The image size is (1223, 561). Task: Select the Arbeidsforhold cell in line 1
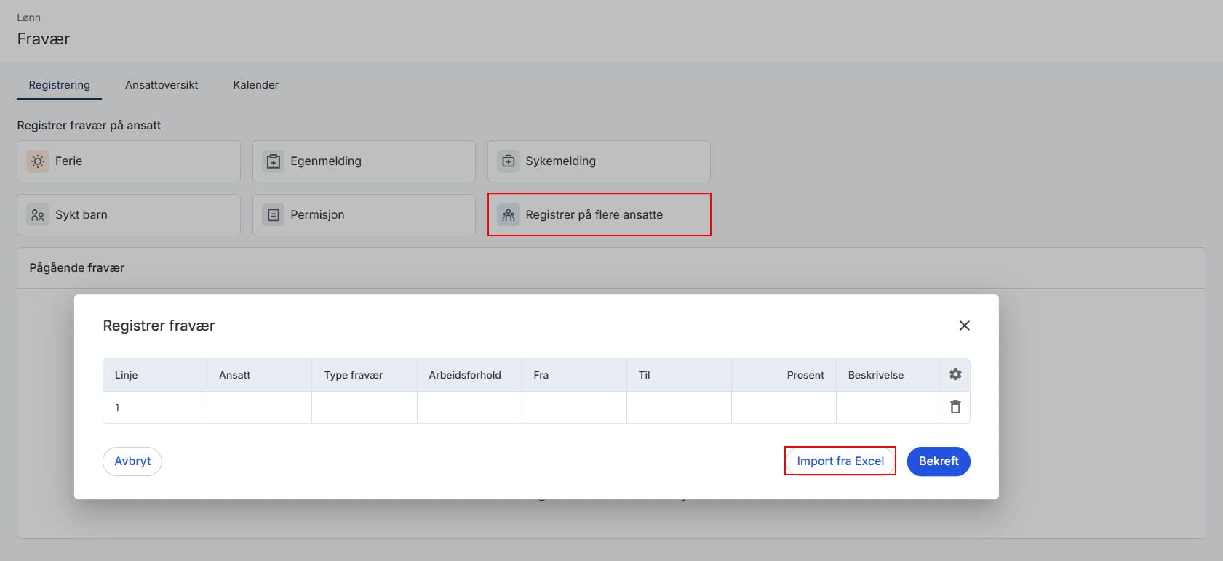pyautogui.click(x=469, y=408)
